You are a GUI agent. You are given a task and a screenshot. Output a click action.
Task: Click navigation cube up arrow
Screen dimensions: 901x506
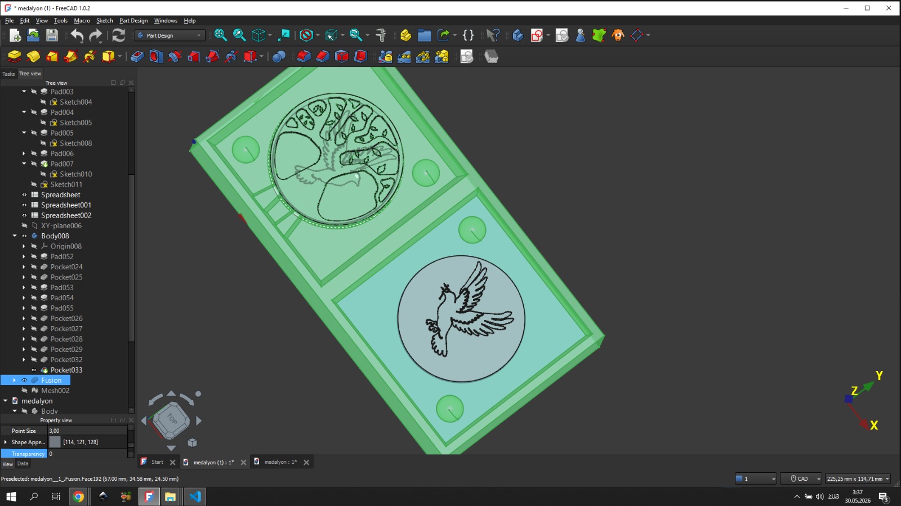coord(171,394)
